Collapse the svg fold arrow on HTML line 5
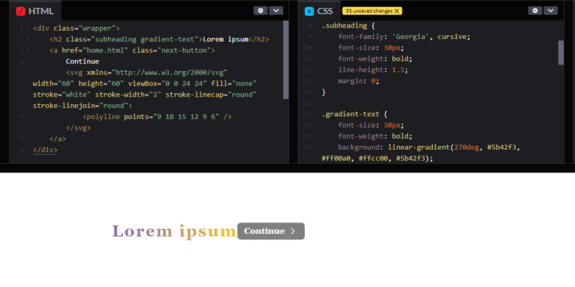Screen dimensions: 575x287 (29, 72)
